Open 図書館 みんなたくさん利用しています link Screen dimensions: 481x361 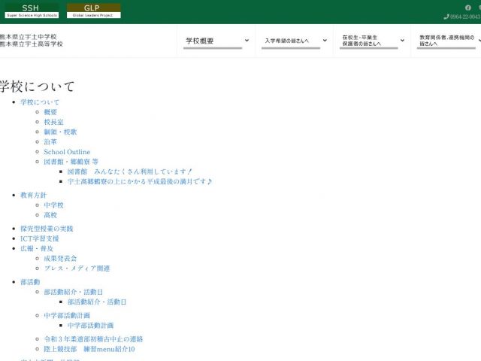(129, 171)
